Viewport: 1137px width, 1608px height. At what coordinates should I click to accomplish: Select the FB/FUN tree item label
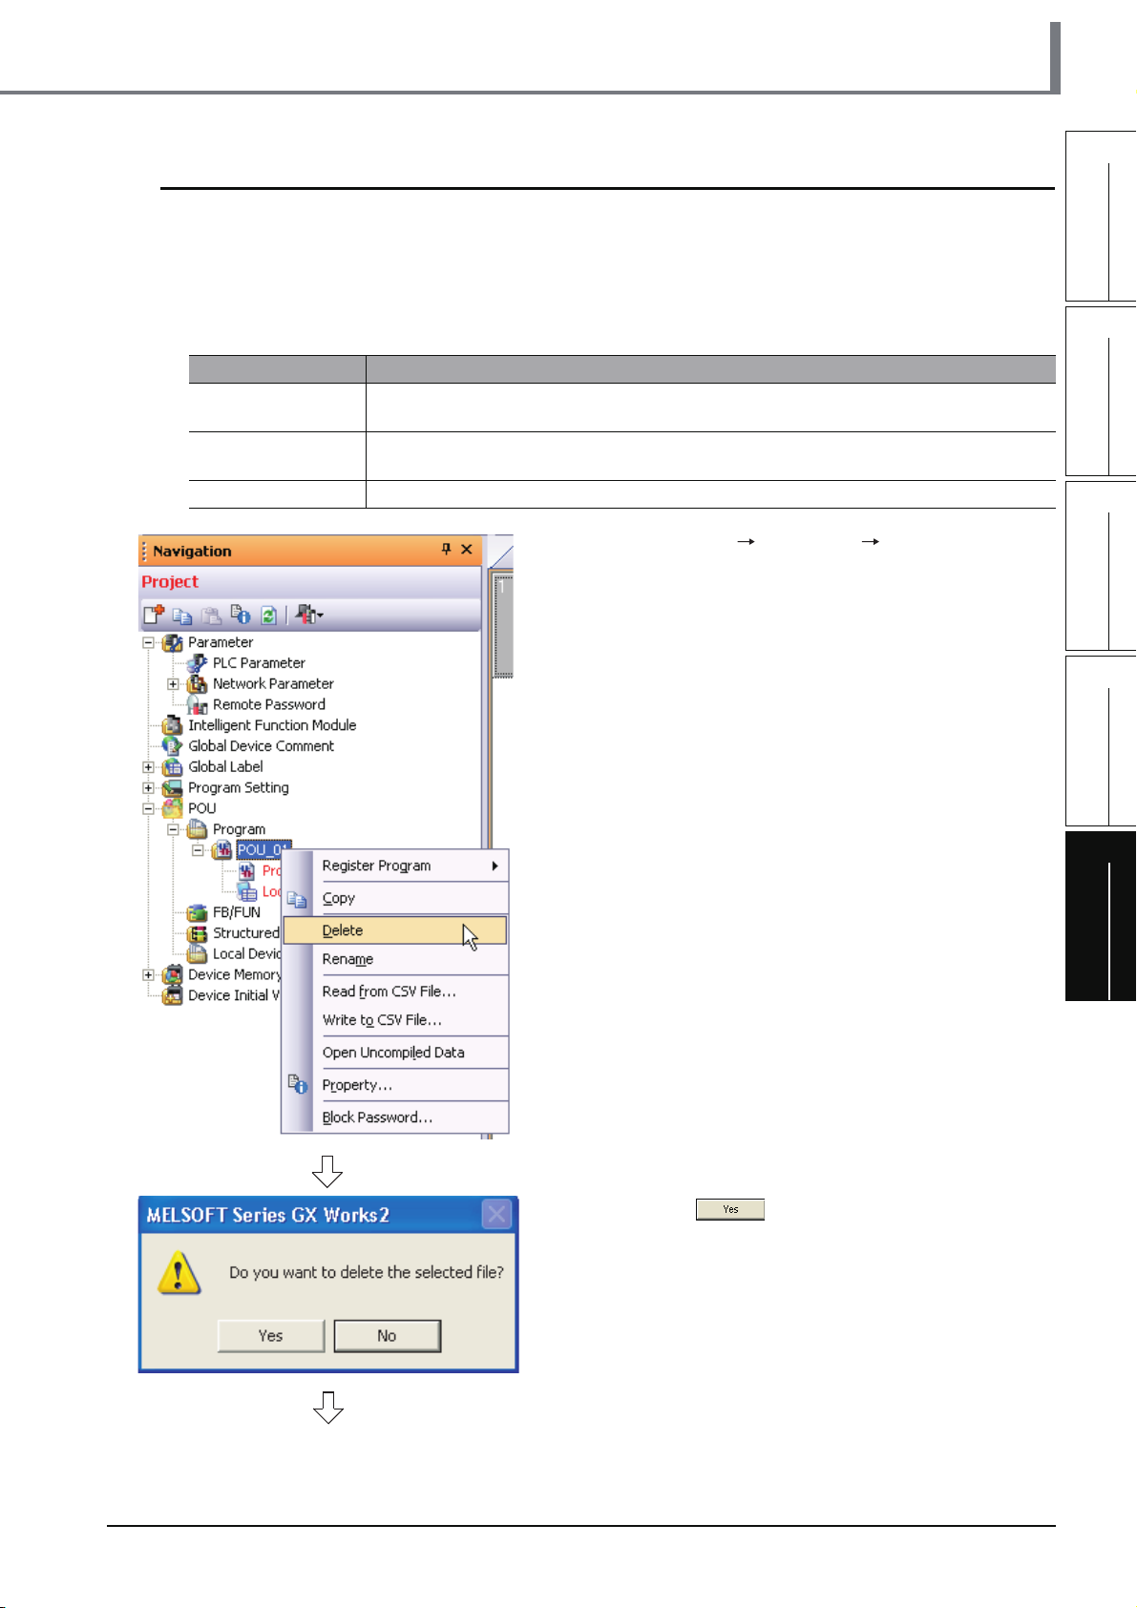pyautogui.click(x=237, y=913)
